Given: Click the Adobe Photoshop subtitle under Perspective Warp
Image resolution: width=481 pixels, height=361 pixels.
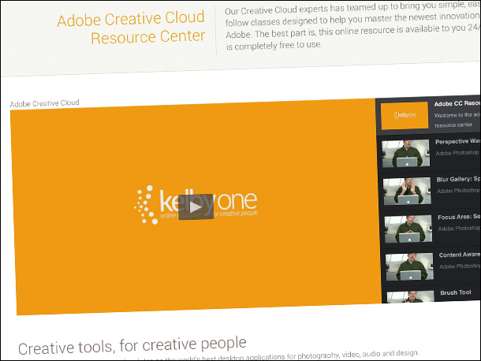Looking at the screenshot, I should 457,153.
